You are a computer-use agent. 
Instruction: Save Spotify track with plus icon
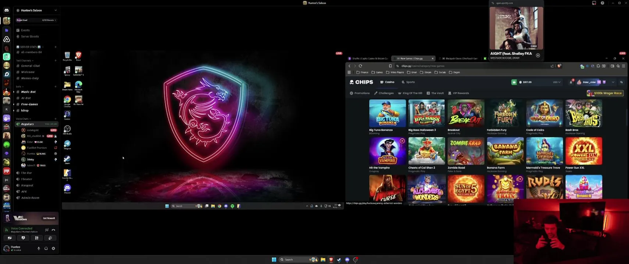[538, 55]
